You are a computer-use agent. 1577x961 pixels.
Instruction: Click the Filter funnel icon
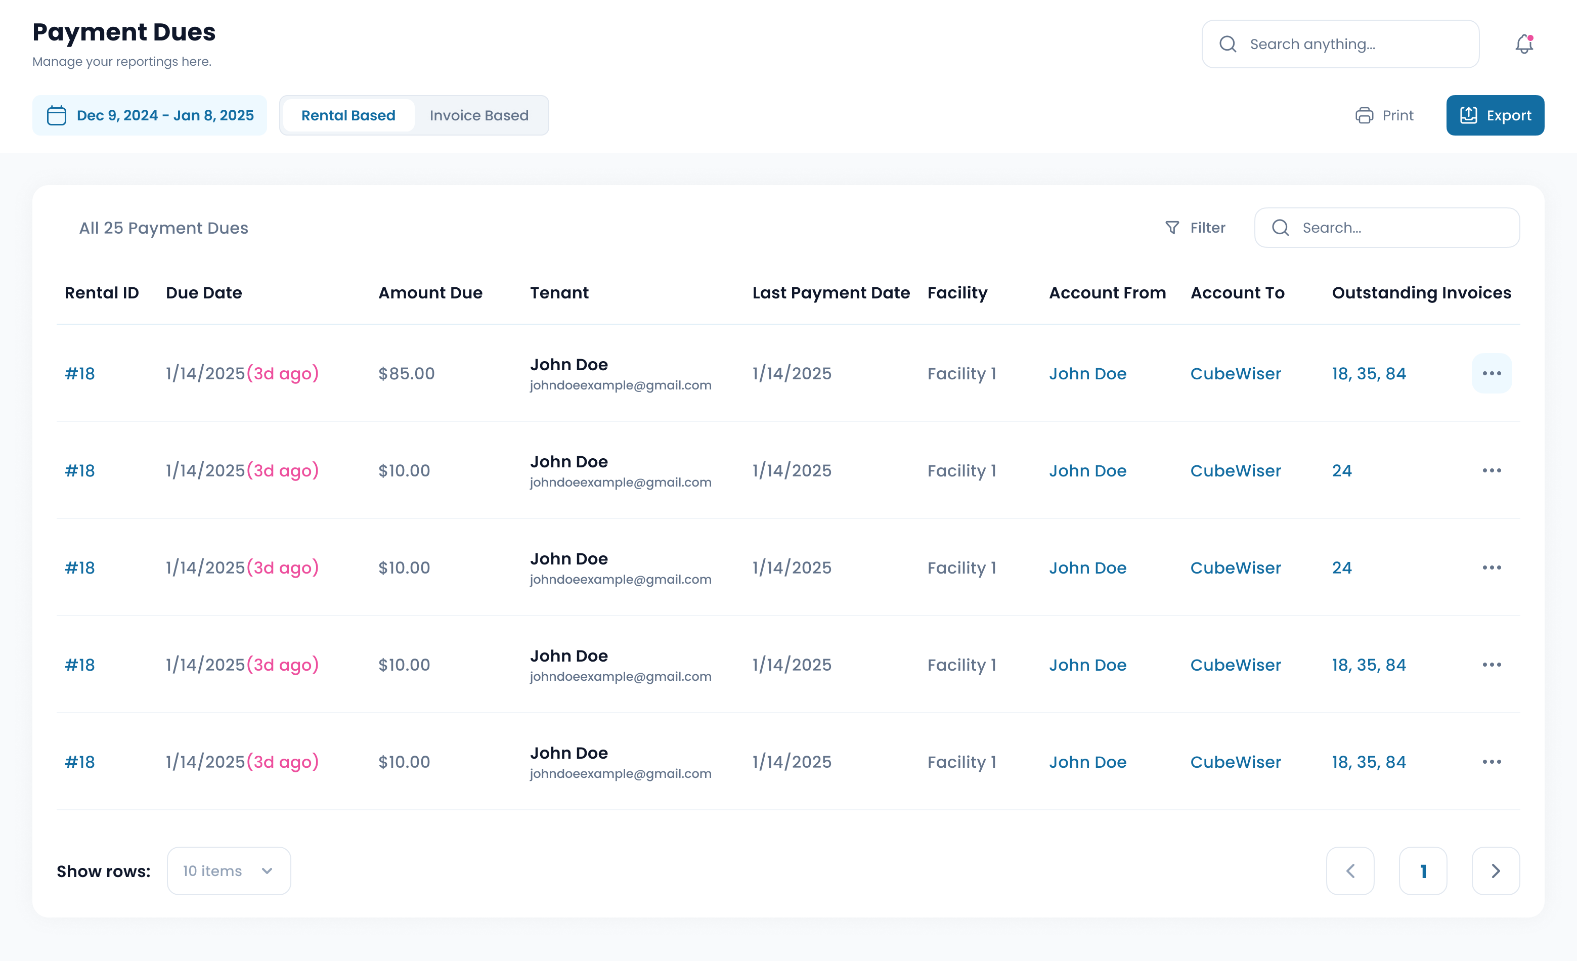(x=1172, y=228)
